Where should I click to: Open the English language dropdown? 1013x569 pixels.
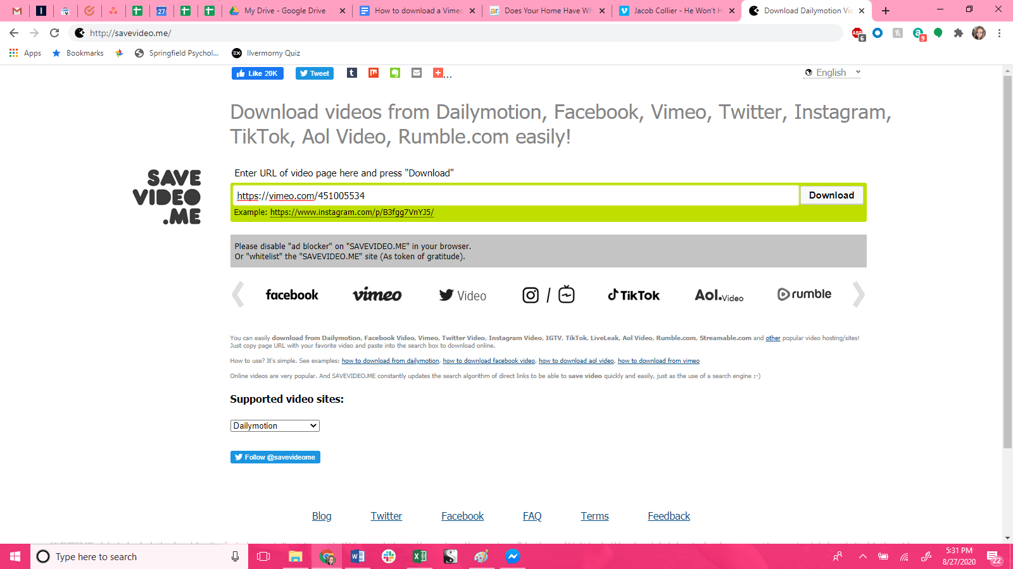833,73
